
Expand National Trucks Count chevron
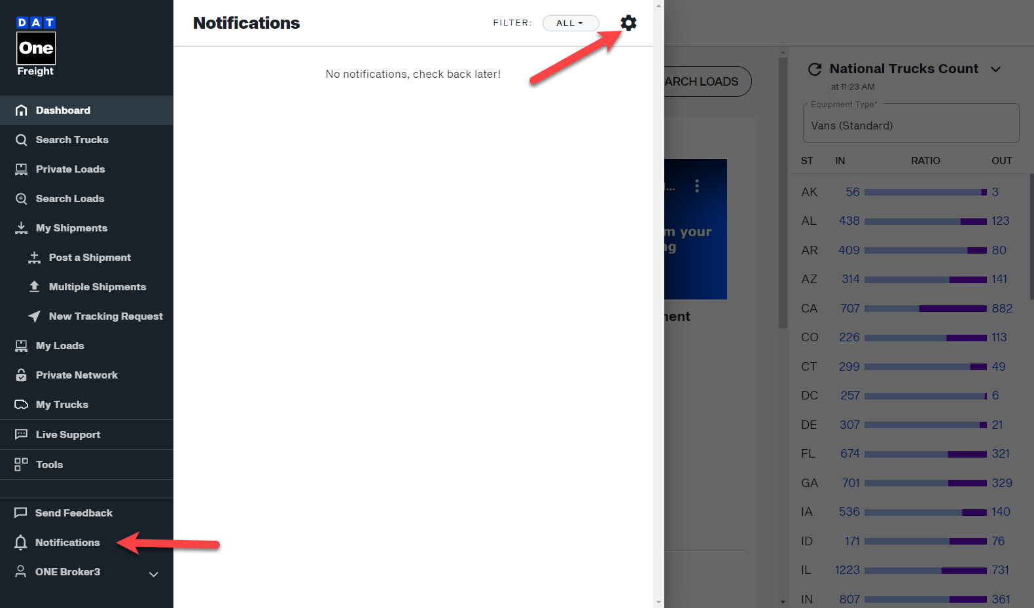[x=995, y=69]
